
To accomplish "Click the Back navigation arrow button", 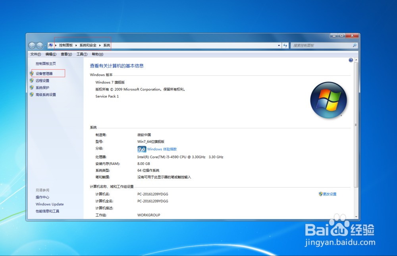I will pyautogui.click(x=32, y=46).
